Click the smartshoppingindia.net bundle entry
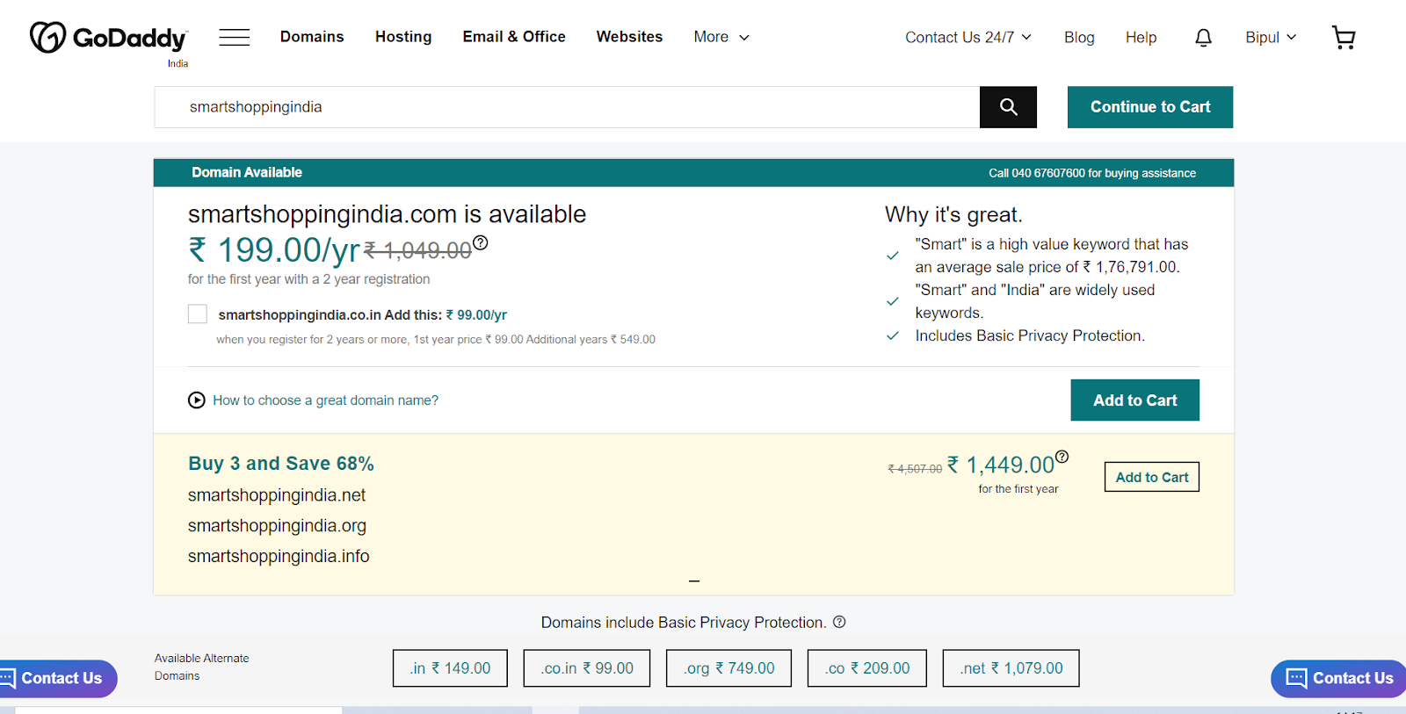Screen dimensions: 1406x714 click(277, 495)
